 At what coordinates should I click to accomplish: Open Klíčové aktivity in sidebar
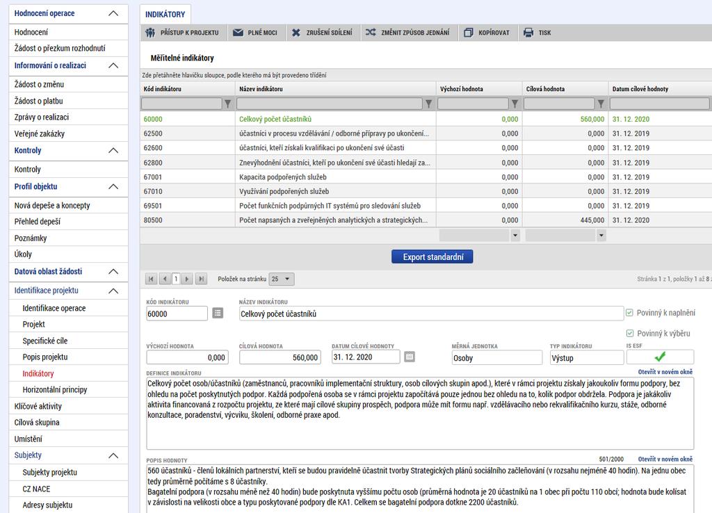38,407
